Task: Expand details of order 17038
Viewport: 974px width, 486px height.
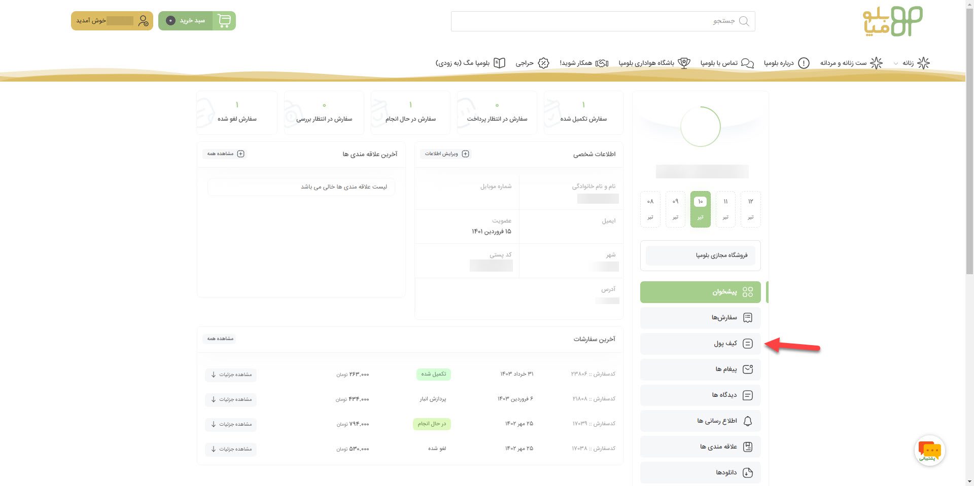Action: tap(231, 449)
